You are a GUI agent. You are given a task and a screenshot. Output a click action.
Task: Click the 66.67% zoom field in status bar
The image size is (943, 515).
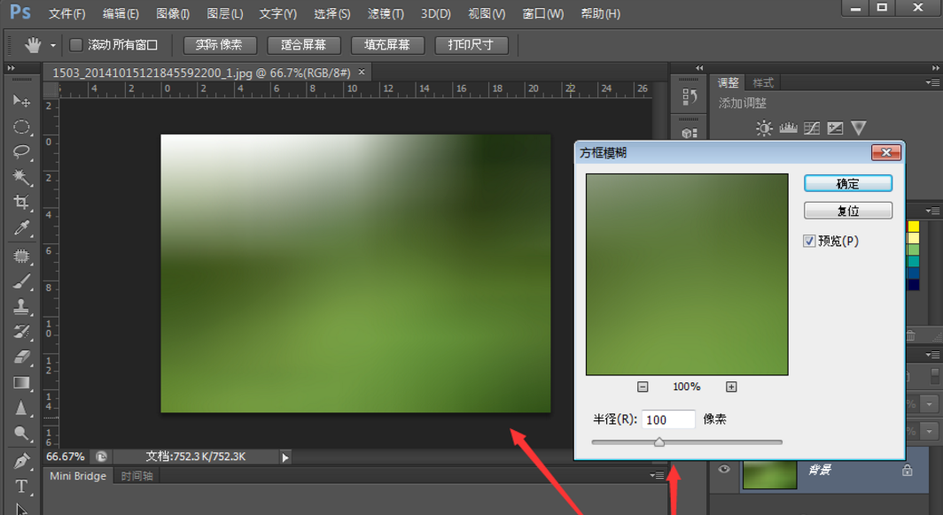(x=66, y=457)
